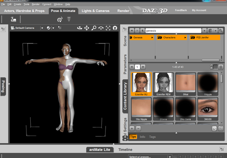Click the database search scope icon
The width and height of the screenshot is (227, 158).
tap(210, 31)
